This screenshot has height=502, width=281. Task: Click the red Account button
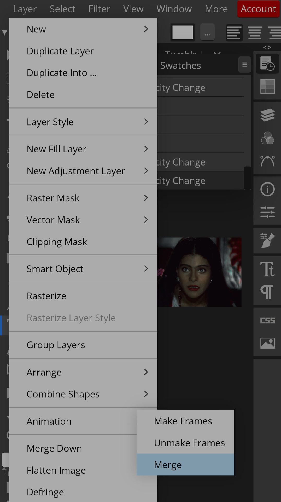pyautogui.click(x=258, y=9)
